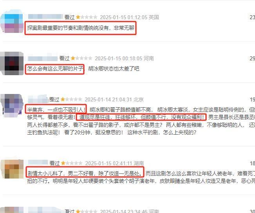
Task: Click the orange avatar of Hunan reviewer
Action: [x=12, y=169]
